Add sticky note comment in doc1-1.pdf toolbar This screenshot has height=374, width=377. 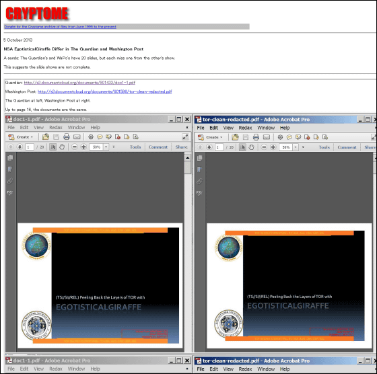pos(100,137)
